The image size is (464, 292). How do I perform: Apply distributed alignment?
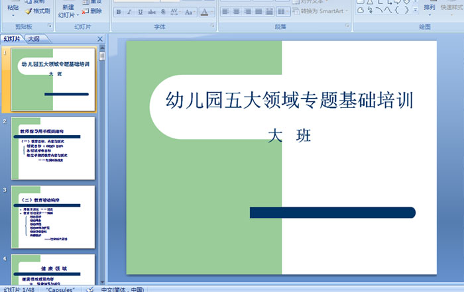coord(269,11)
